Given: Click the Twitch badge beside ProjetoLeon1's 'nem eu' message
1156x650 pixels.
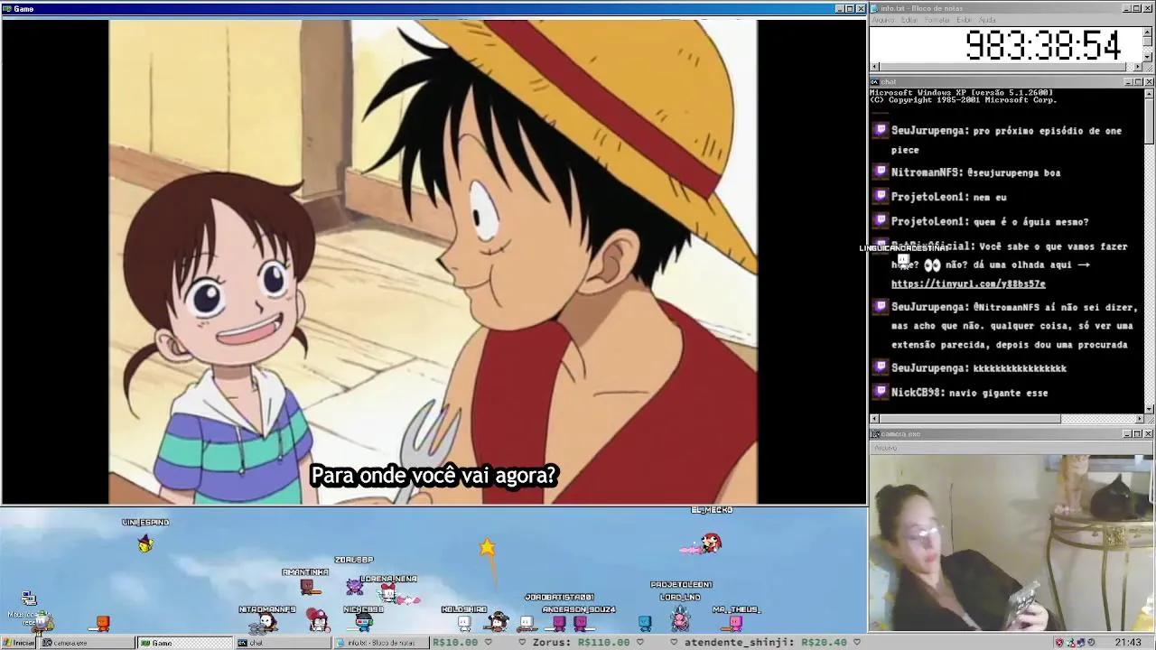Looking at the screenshot, I should (x=881, y=196).
